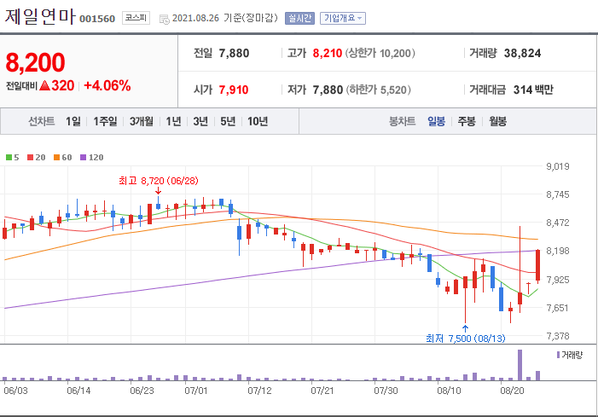Click the green 5-day average swatch

9,158
